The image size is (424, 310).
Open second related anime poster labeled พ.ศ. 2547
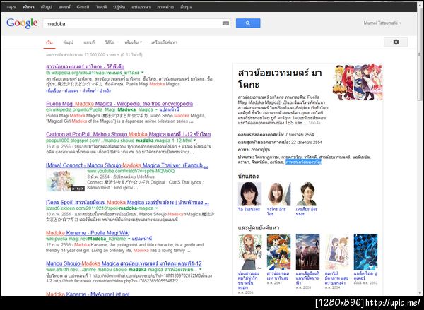pyautogui.click(x=279, y=251)
